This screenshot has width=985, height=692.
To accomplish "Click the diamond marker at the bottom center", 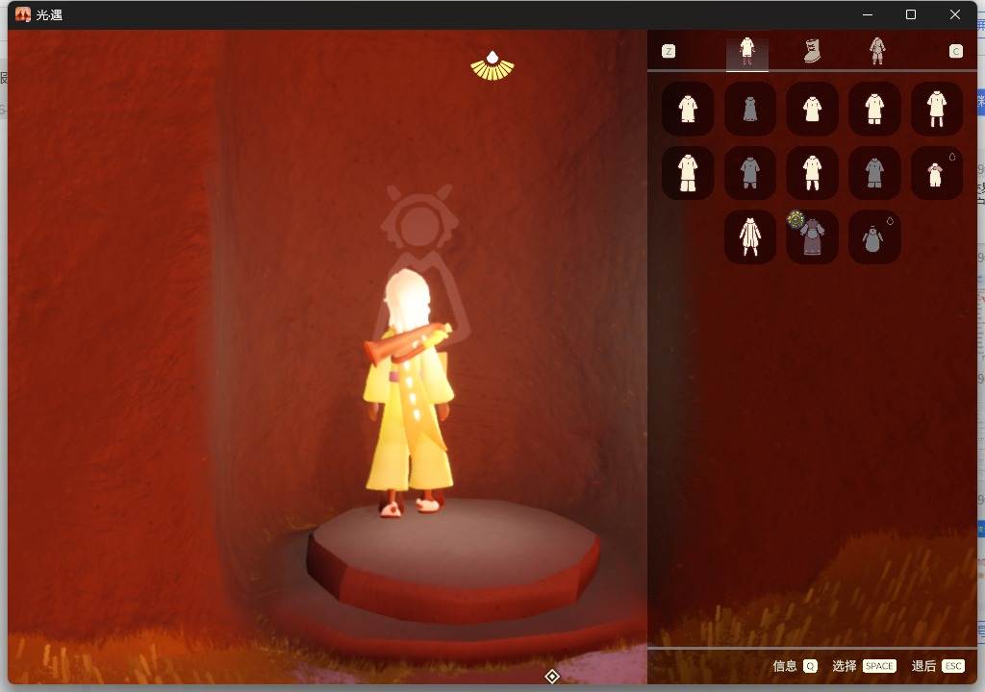I will [x=552, y=677].
